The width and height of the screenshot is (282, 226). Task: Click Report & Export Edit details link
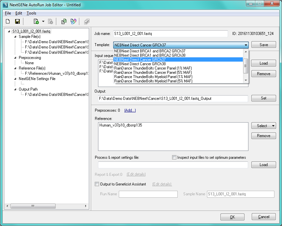[x=136, y=174]
